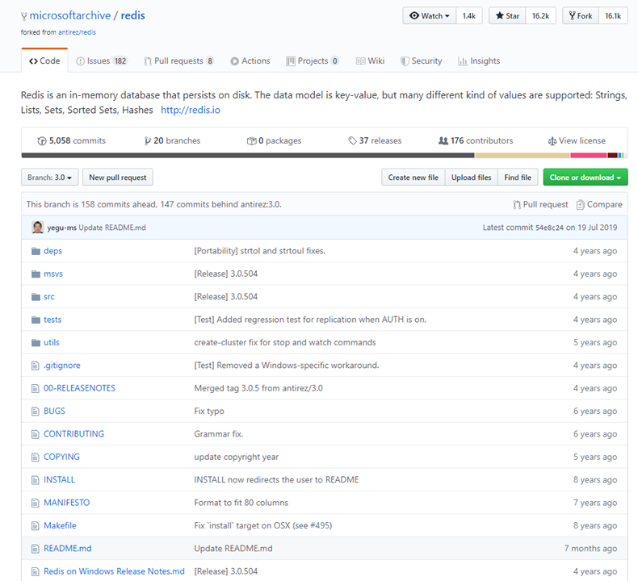
Task: Click the src folder icon
Action: [x=36, y=297]
